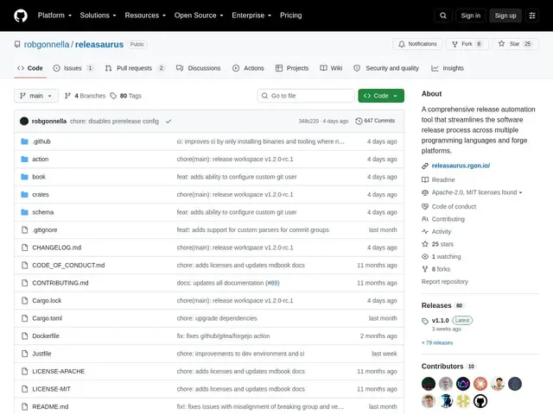Open the Justfile file
553x414 pixels.
pyautogui.click(x=41, y=354)
